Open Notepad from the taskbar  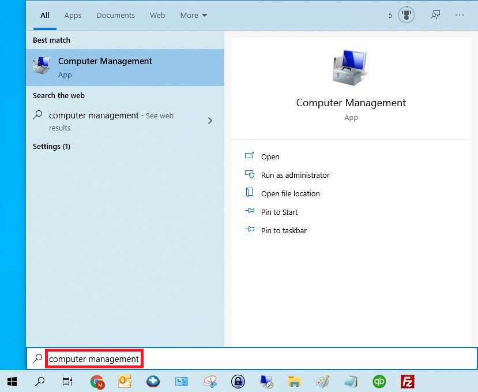click(x=351, y=382)
